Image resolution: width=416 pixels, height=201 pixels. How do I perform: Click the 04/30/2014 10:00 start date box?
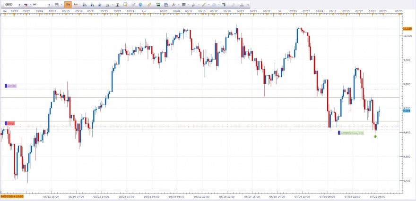tap(12, 196)
